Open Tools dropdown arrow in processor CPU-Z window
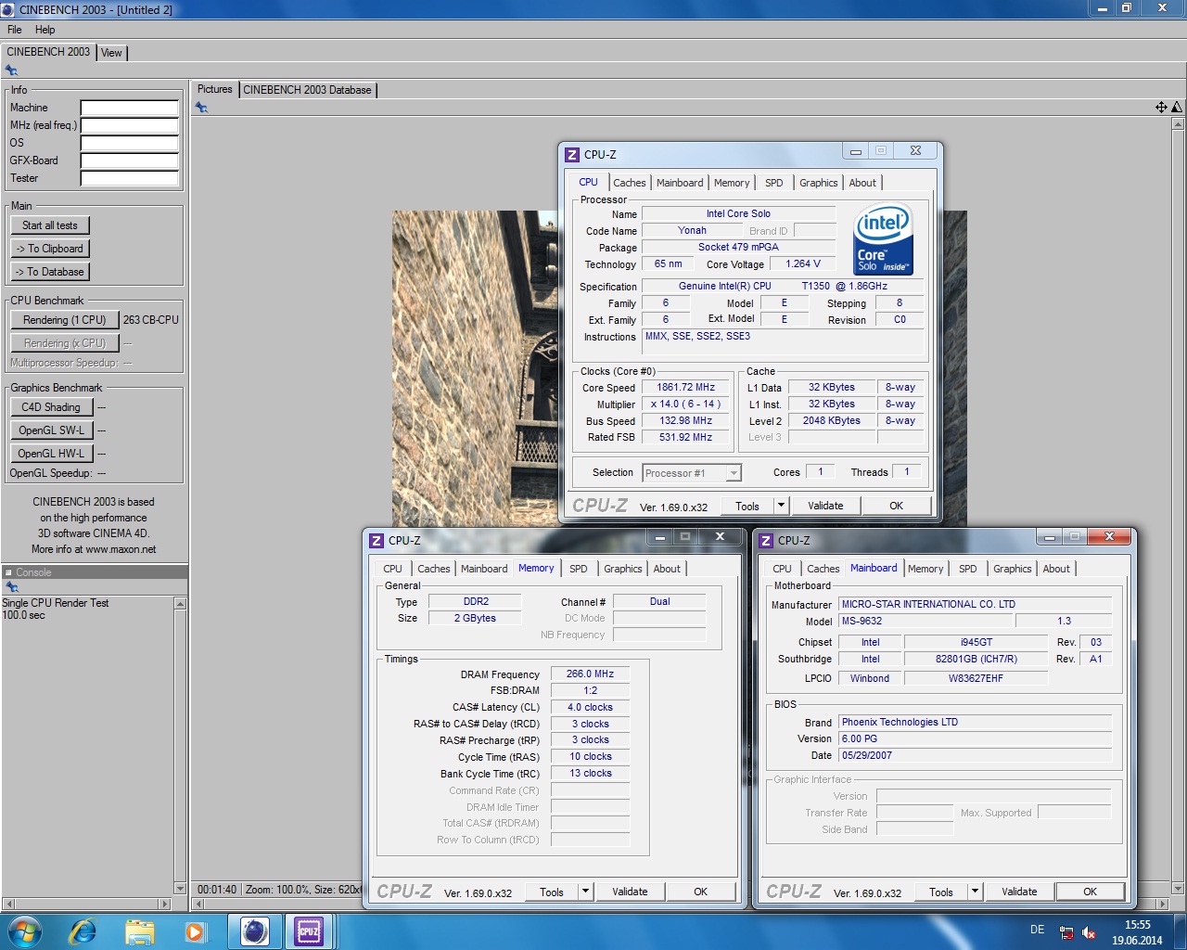This screenshot has width=1187, height=950. point(781,506)
